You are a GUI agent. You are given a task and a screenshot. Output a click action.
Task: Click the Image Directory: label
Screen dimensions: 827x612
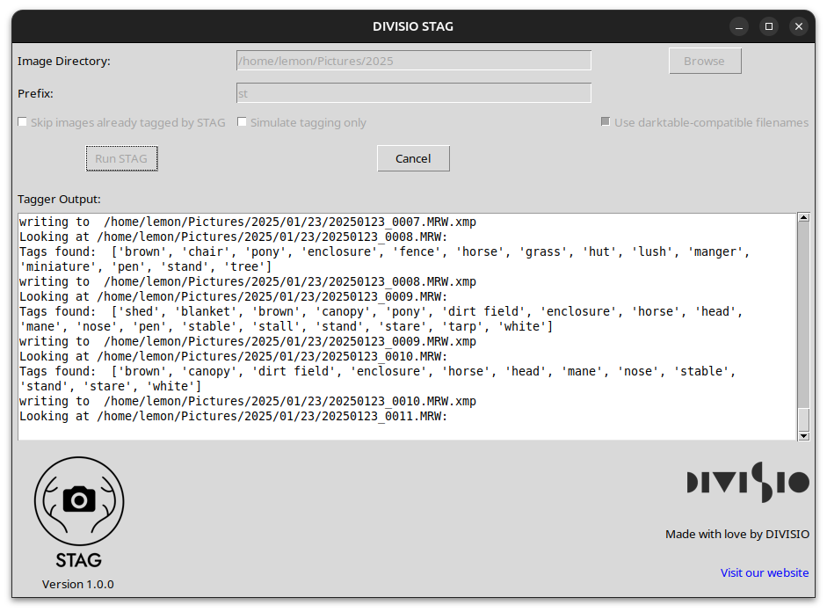(64, 62)
